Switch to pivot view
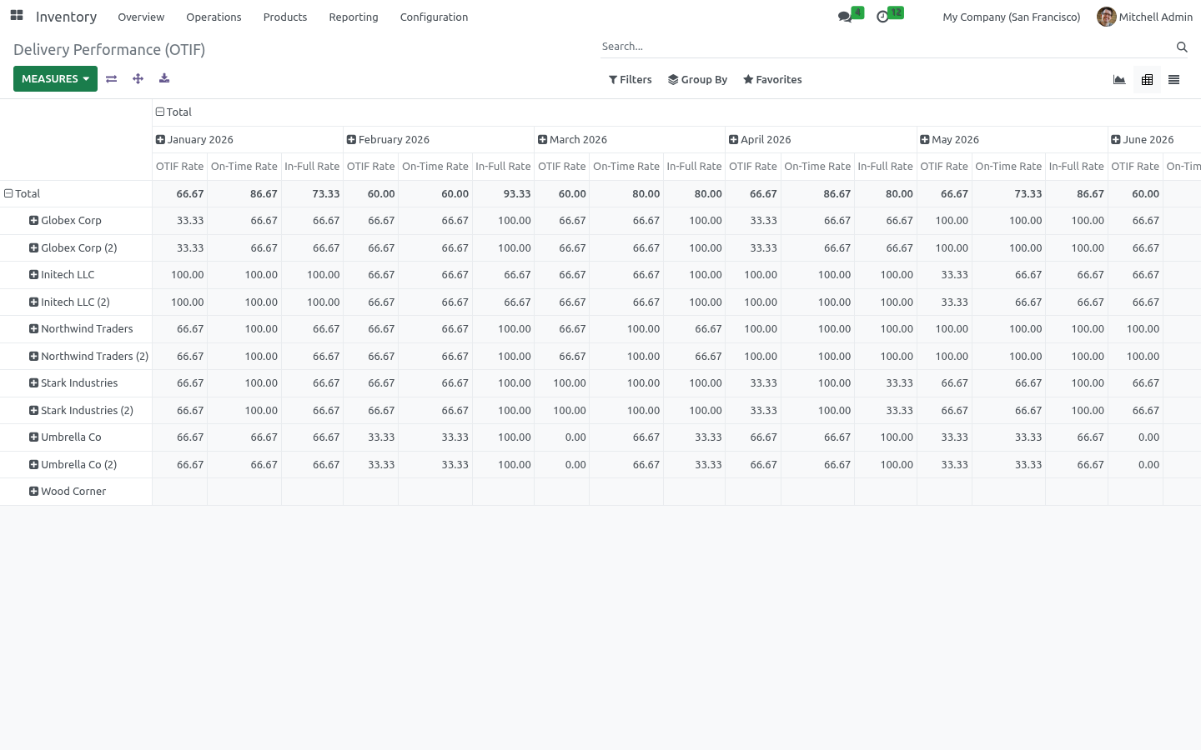This screenshot has width=1201, height=750. pyautogui.click(x=1147, y=80)
